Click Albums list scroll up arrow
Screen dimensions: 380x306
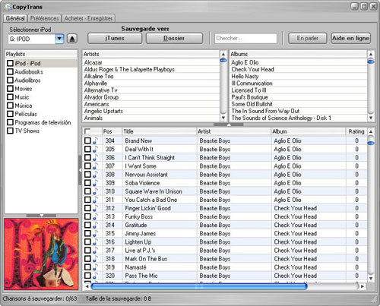371,54
